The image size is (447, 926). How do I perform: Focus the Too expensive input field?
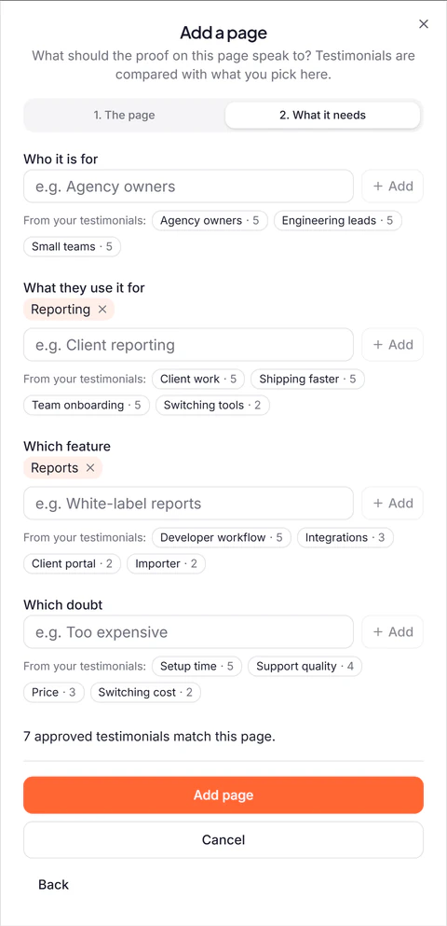point(189,632)
